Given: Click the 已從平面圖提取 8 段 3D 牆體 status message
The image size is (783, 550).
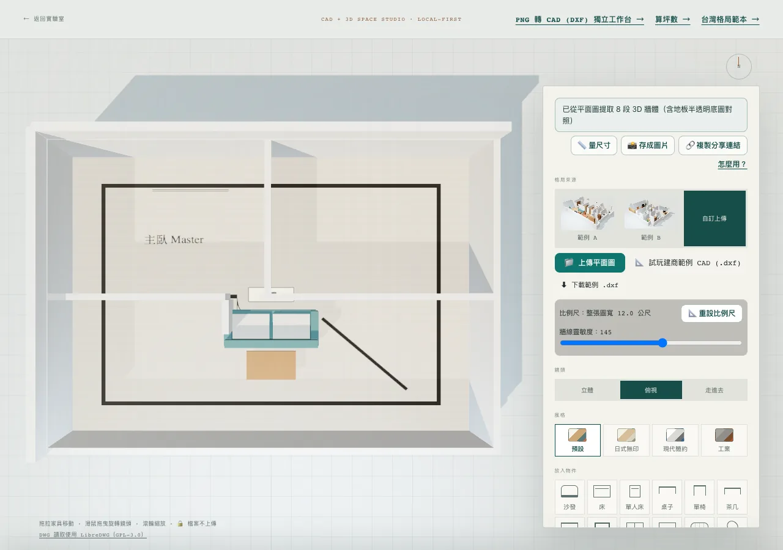Looking at the screenshot, I should click(651, 115).
